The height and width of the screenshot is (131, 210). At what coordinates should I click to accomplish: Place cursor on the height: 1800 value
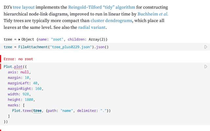click(29, 100)
